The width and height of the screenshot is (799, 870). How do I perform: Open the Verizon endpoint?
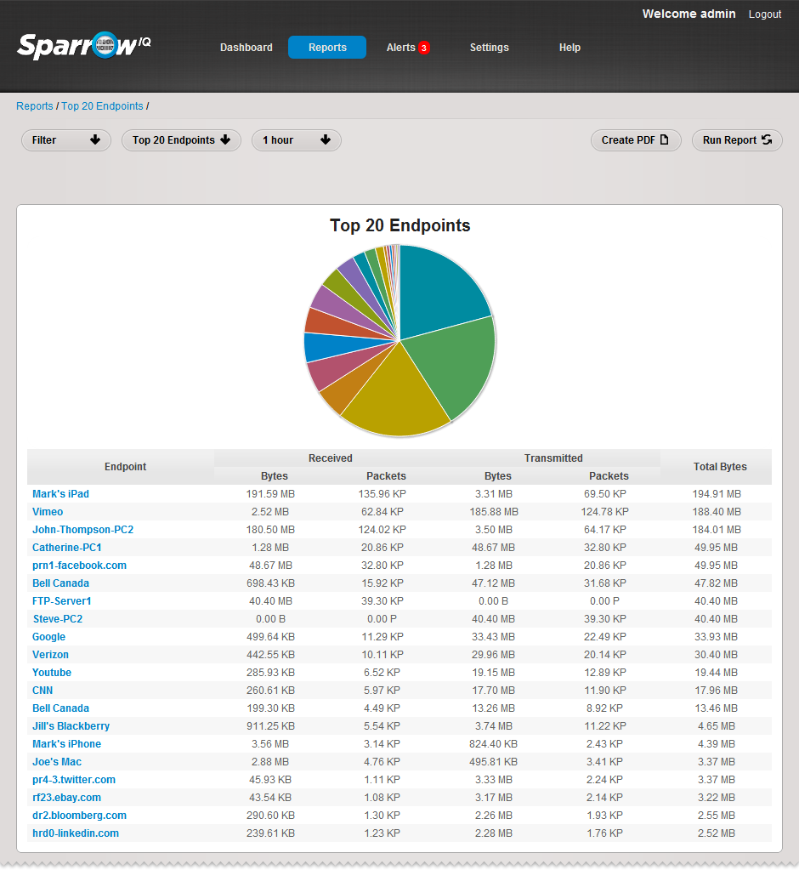click(50, 655)
